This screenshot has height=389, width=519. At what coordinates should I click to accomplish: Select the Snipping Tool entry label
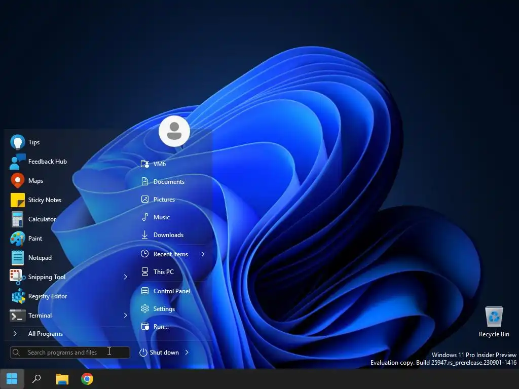click(x=47, y=277)
